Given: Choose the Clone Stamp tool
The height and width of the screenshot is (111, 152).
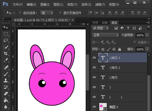Looking at the screenshot, I should coord(6,81).
